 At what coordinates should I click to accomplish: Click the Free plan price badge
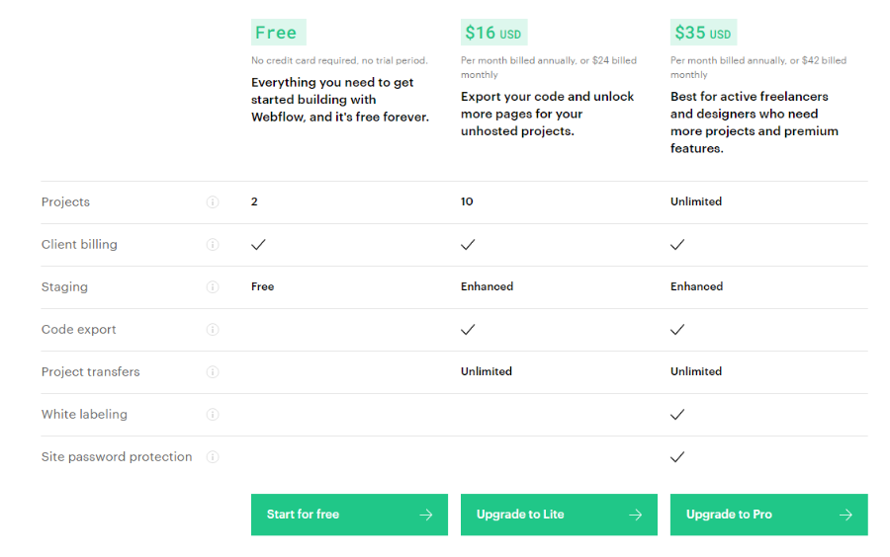point(279,33)
